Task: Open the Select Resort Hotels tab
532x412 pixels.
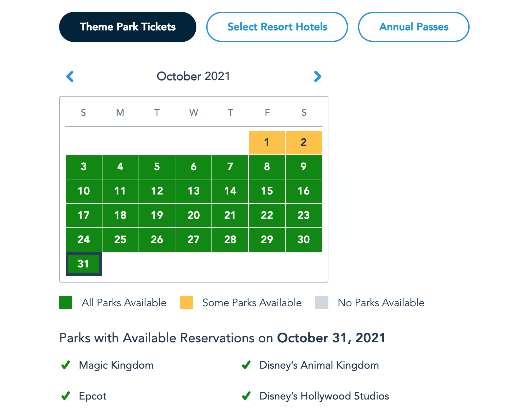Action: tap(277, 27)
